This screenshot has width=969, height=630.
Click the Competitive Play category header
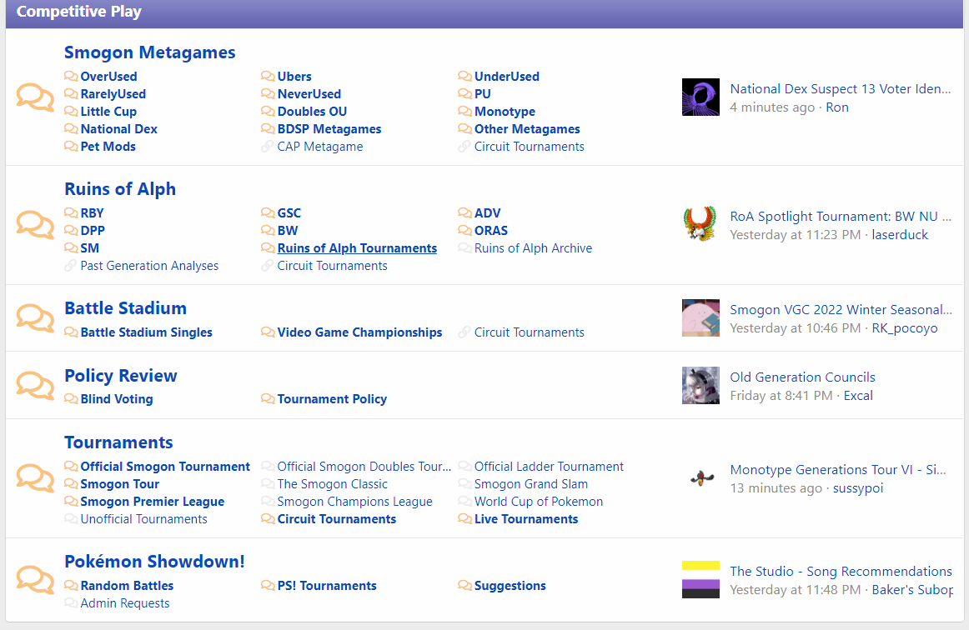coord(79,12)
